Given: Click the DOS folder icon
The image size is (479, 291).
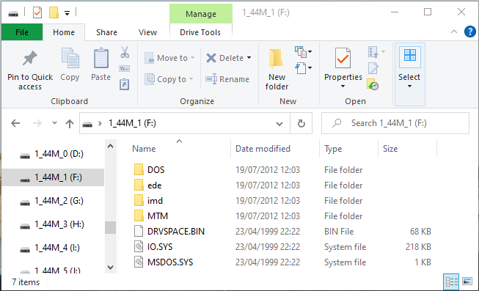Looking at the screenshot, I should (x=139, y=169).
